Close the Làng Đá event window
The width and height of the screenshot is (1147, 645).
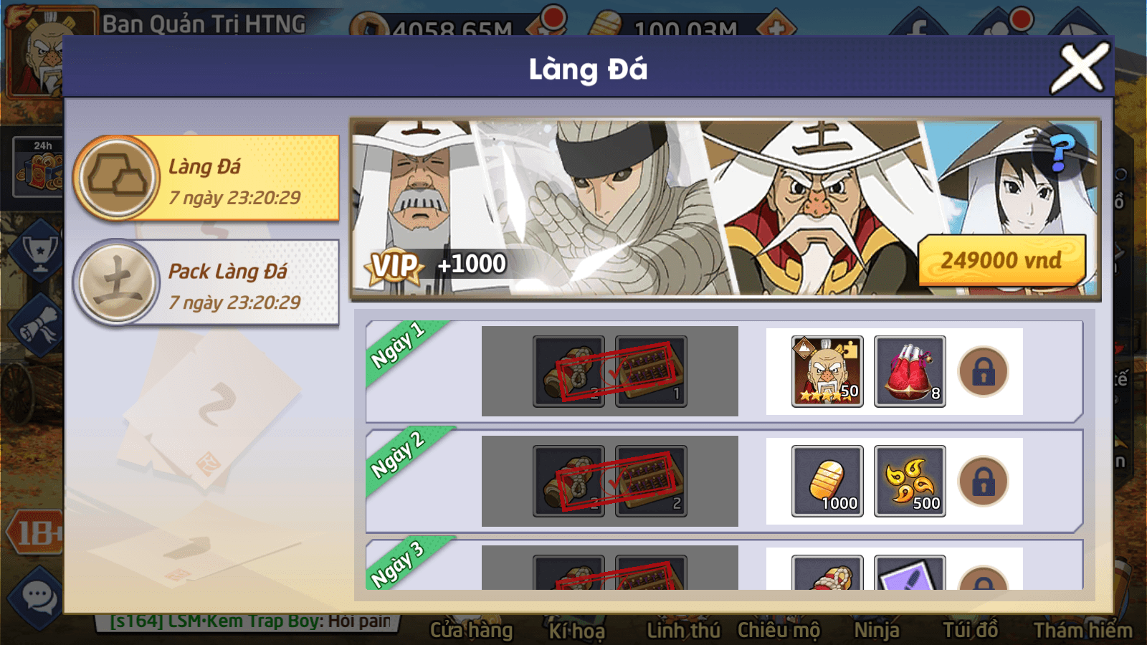[x=1080, y=69]
